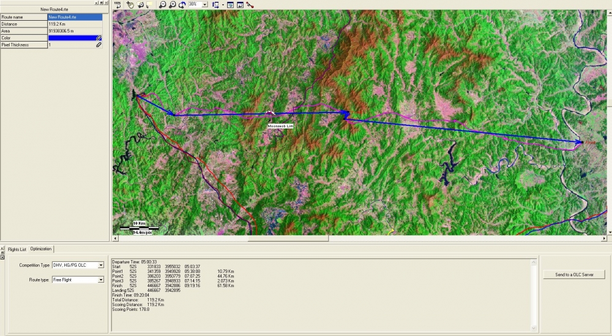Click the zoom to 100% icon
The height and width of the screenshot is (336, 612).
[x=118, y=5]
